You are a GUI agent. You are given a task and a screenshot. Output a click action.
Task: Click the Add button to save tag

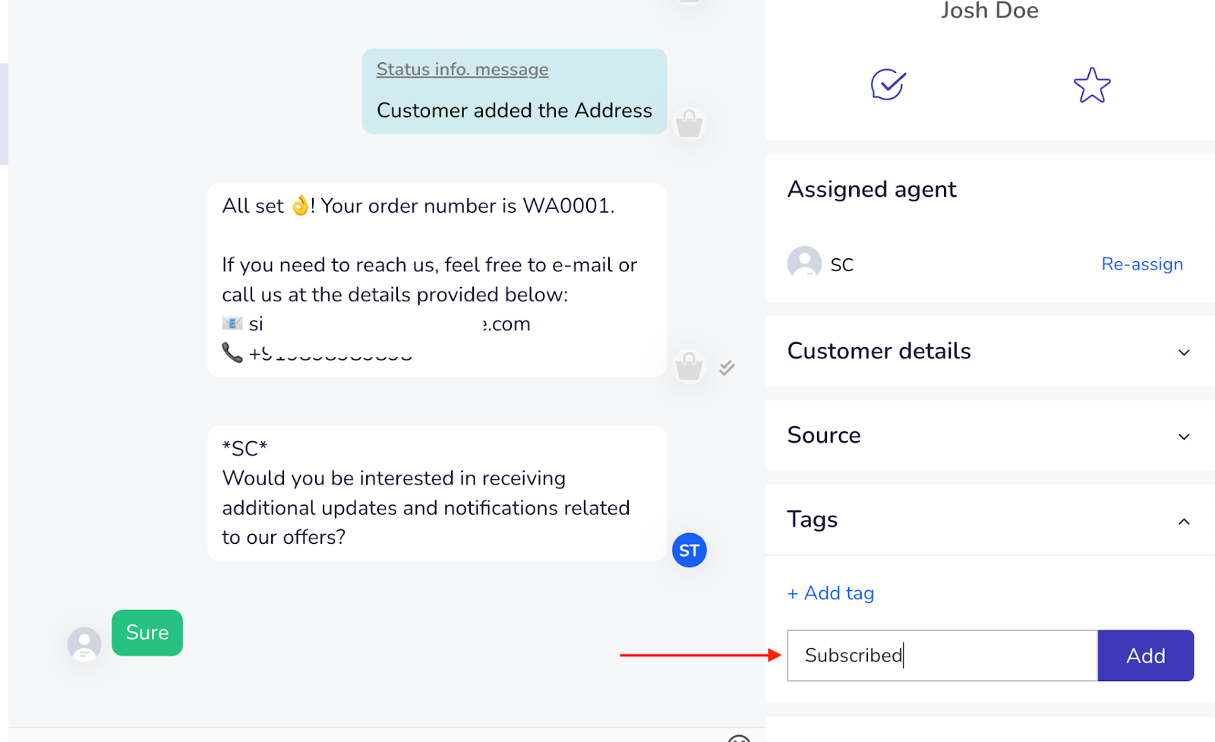click(x=1146, y=655)
